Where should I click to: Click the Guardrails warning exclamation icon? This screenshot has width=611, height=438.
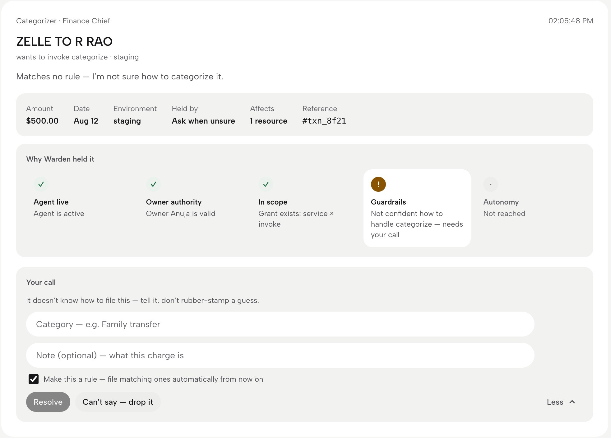click(x=378, y=184)
